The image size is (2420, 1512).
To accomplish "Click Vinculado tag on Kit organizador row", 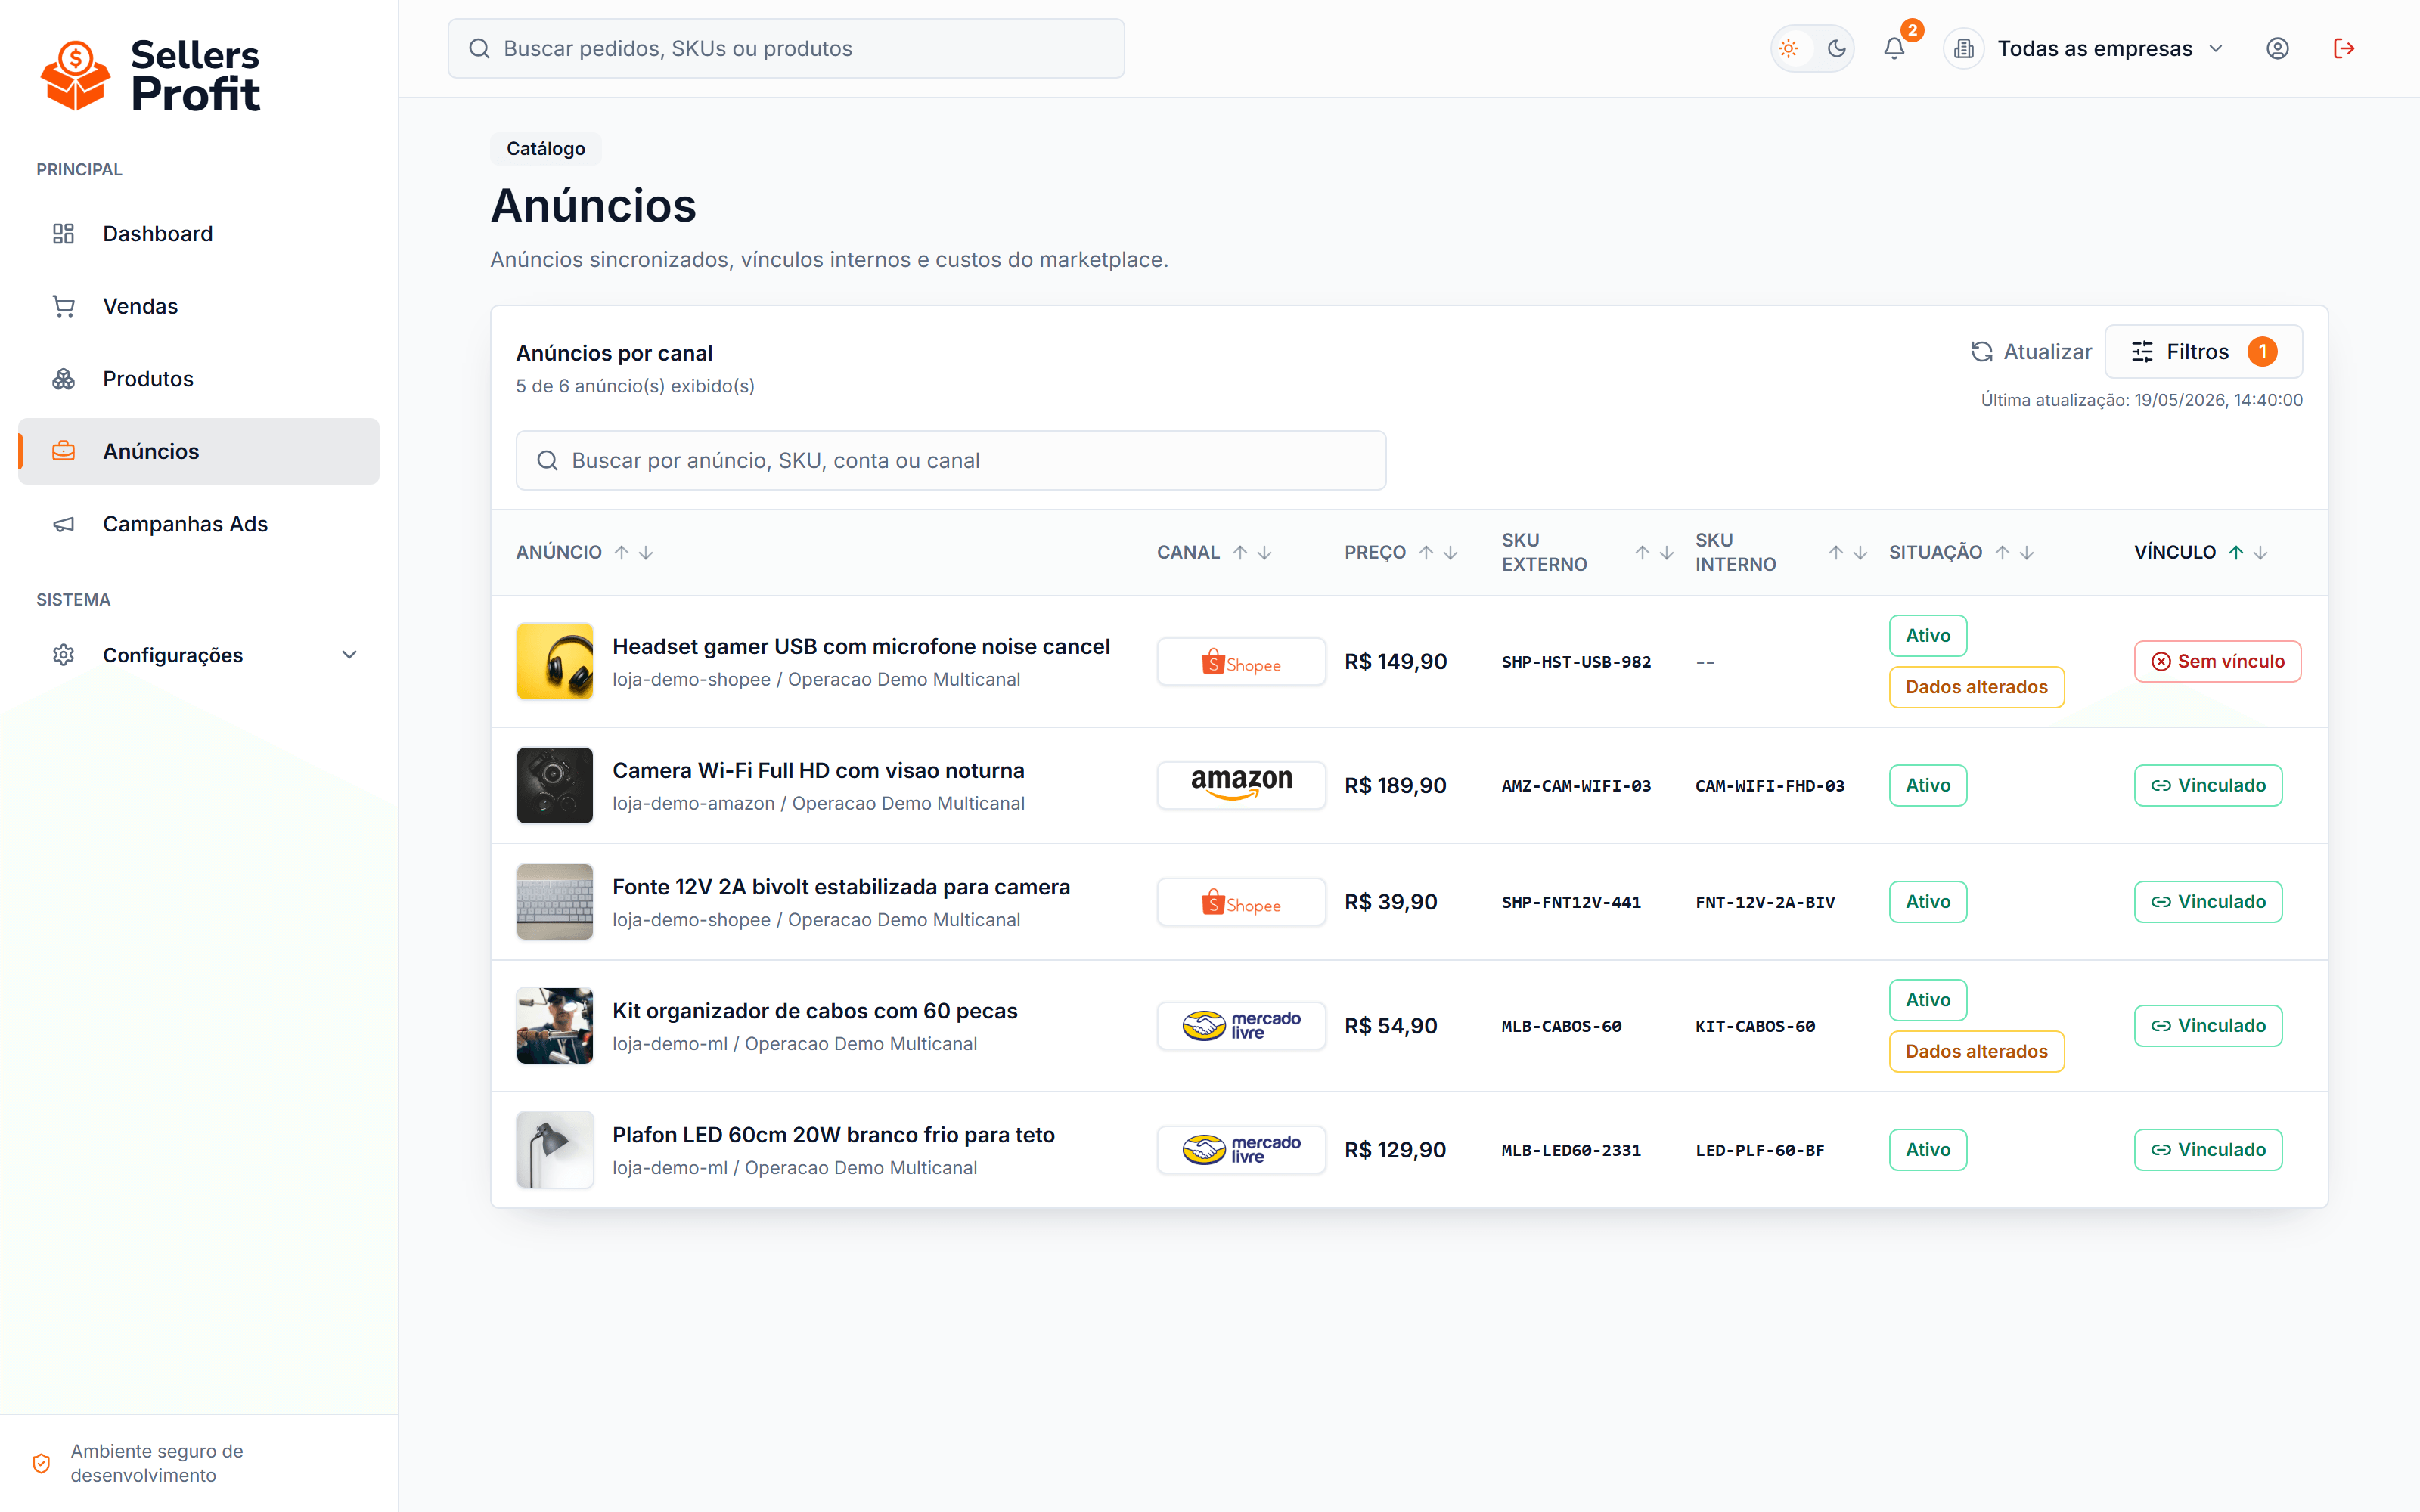I will 2208,1025.
